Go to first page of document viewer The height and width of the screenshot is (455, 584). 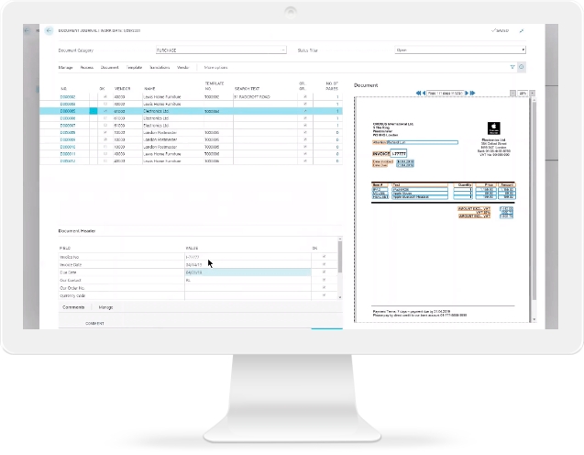418,94
